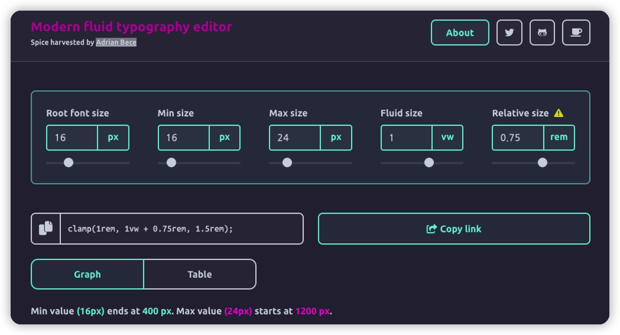Click the generated clamp code text field
The width and height of the screenshot is (620, 335).
click(x=181, y=229)
